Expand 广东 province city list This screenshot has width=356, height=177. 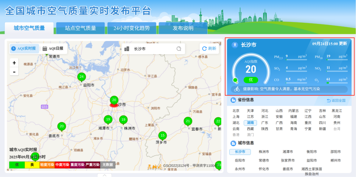point(264,122)
